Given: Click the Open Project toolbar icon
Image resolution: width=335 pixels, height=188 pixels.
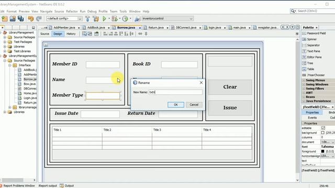Looking at the screenshot, I should tap(13, 19).
